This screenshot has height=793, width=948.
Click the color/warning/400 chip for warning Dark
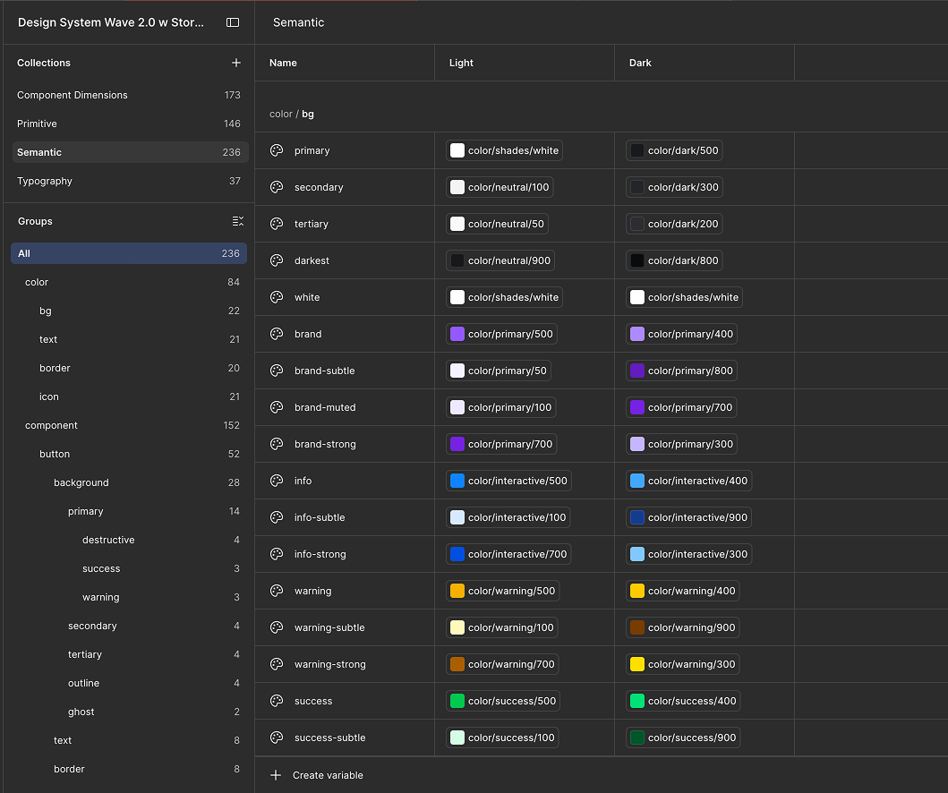pos(683,591)
